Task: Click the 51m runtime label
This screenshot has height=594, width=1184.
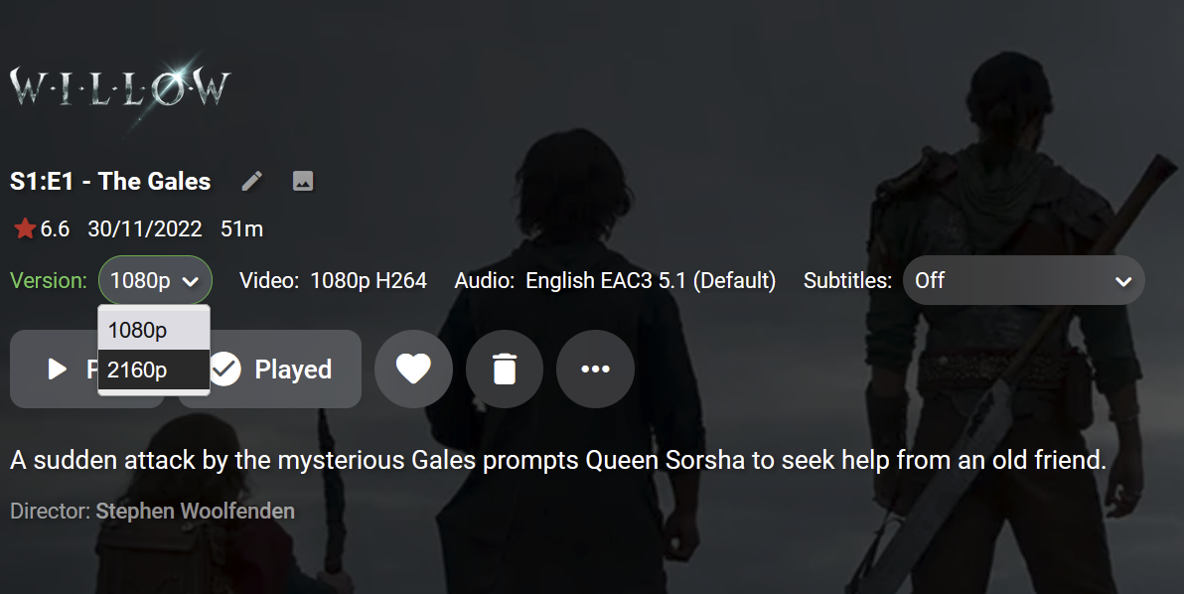Action: pos(241,228)
